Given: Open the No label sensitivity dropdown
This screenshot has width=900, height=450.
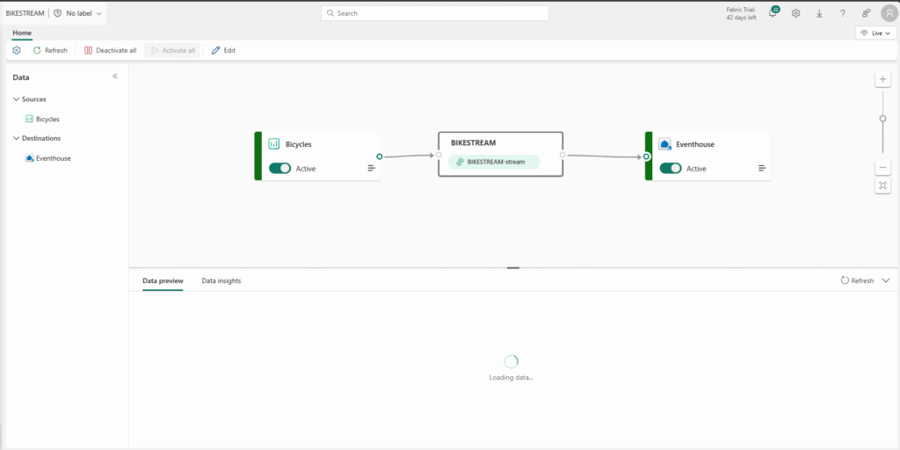Looking at the screenshot, I should click(x=77, y=13).
